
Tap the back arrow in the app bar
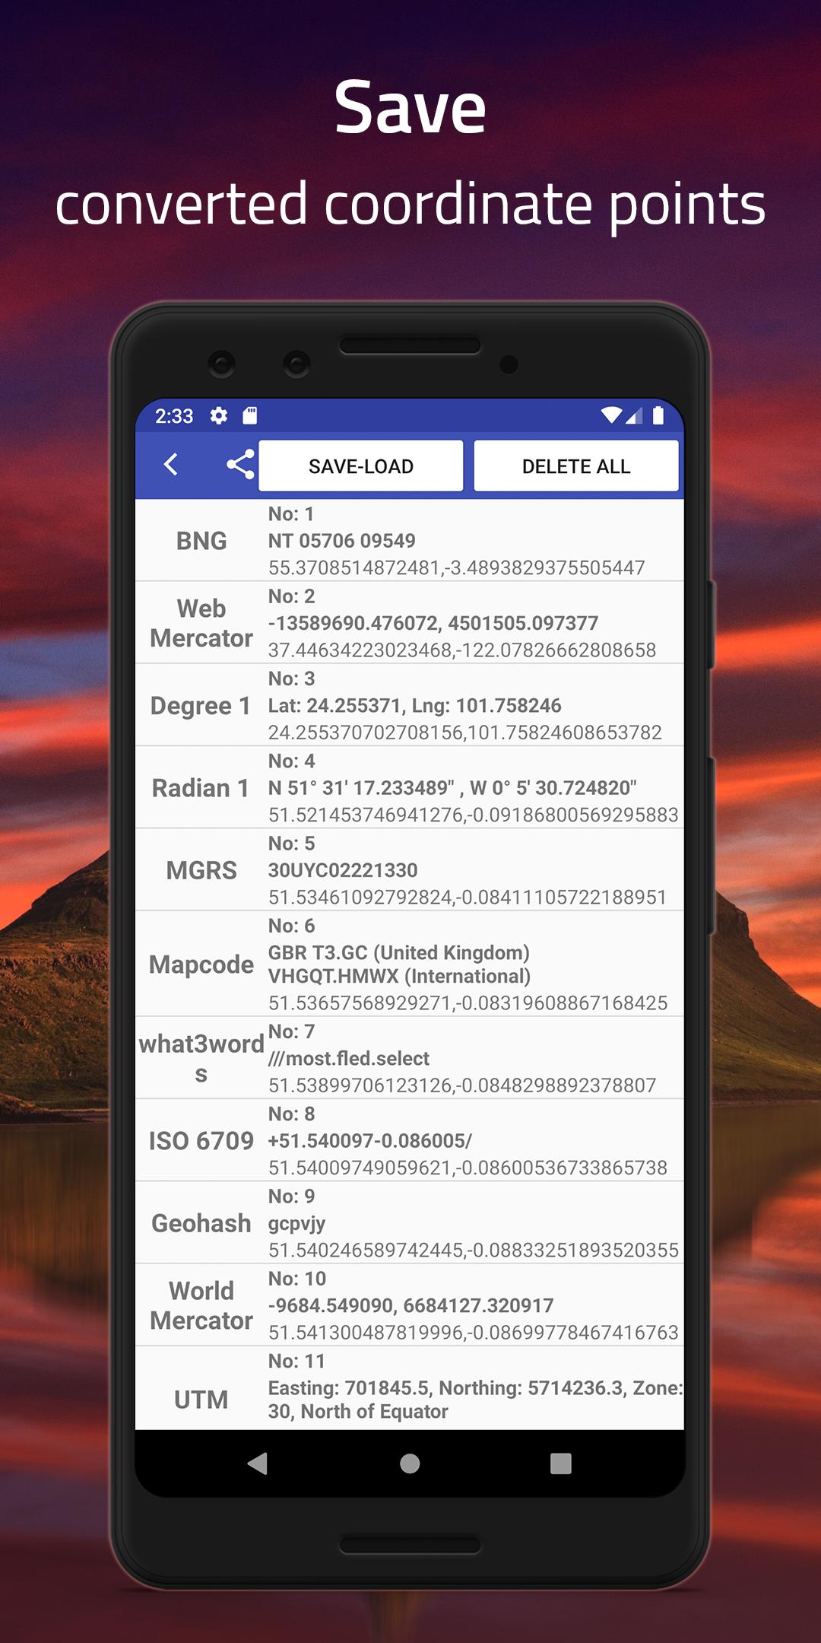[171, 465]
